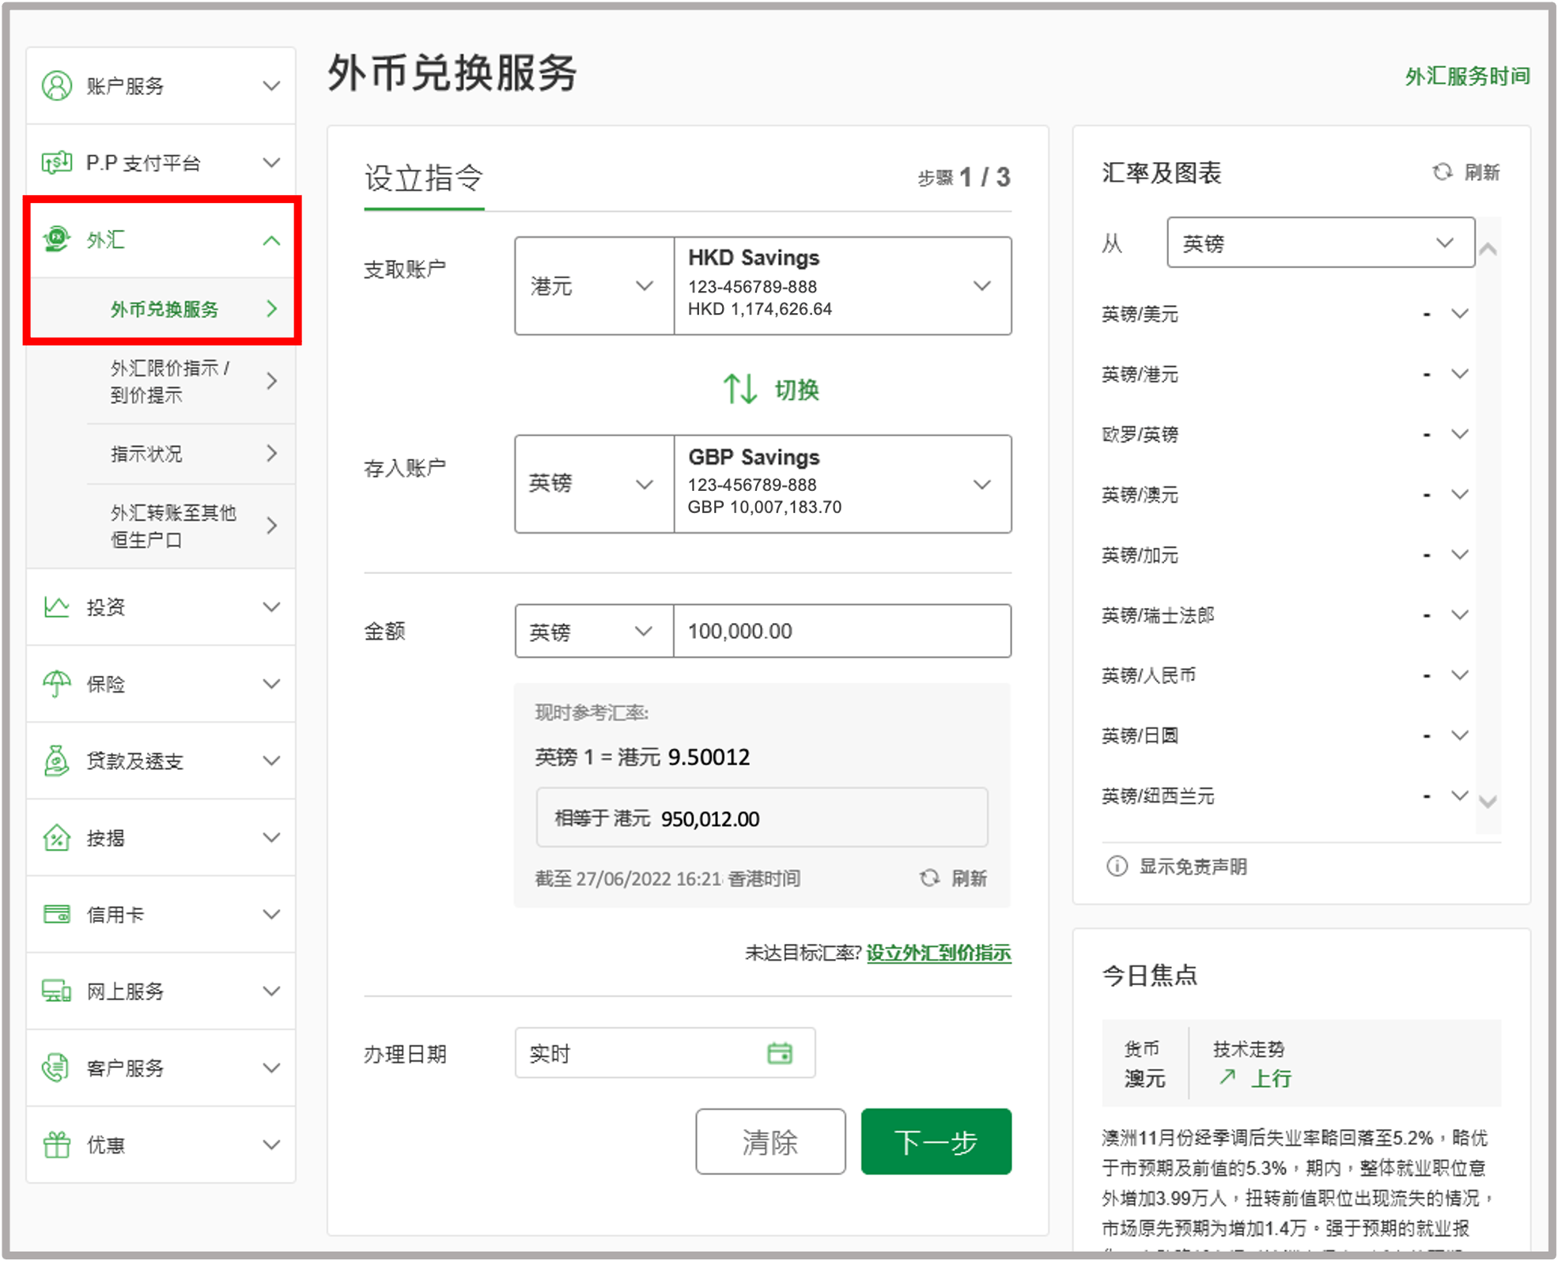Expand the 英镑/日圆 rate row
The width and height of the screenshot is (1558, 1261).
pyautogui.click(x=1460, y=735)
